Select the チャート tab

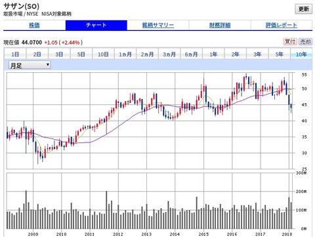click(x=96, y=25)
